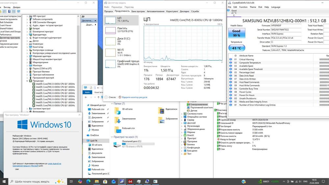Click the Device Manager tree vertical scrollbar

pyautogui.click(x=78, y=63)
